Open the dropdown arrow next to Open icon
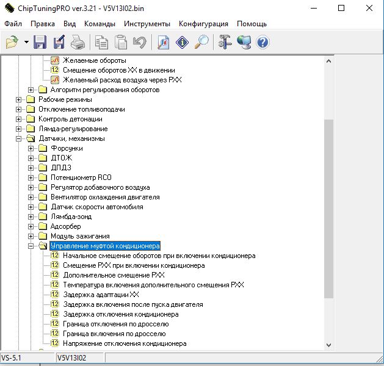 tap(26, 43)
